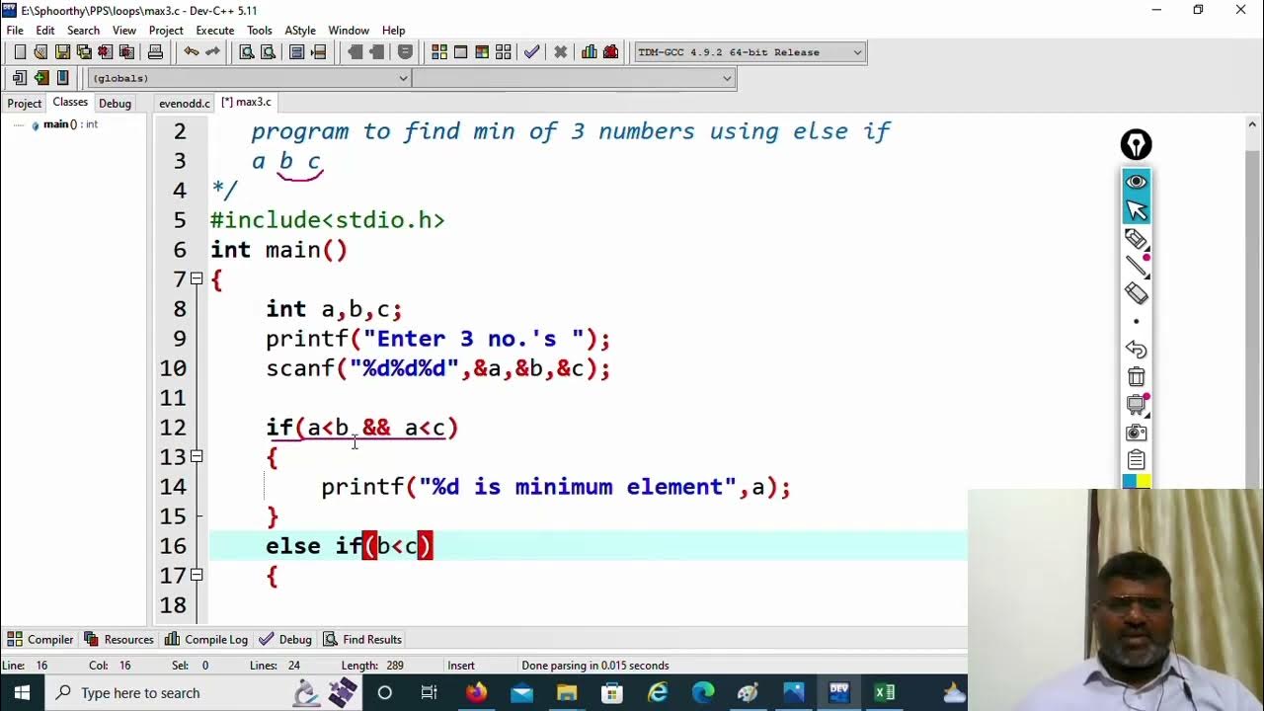Save the current file via toolbar icon
This screenshot has width=1264, height=711.
click(x=62, y=52)
